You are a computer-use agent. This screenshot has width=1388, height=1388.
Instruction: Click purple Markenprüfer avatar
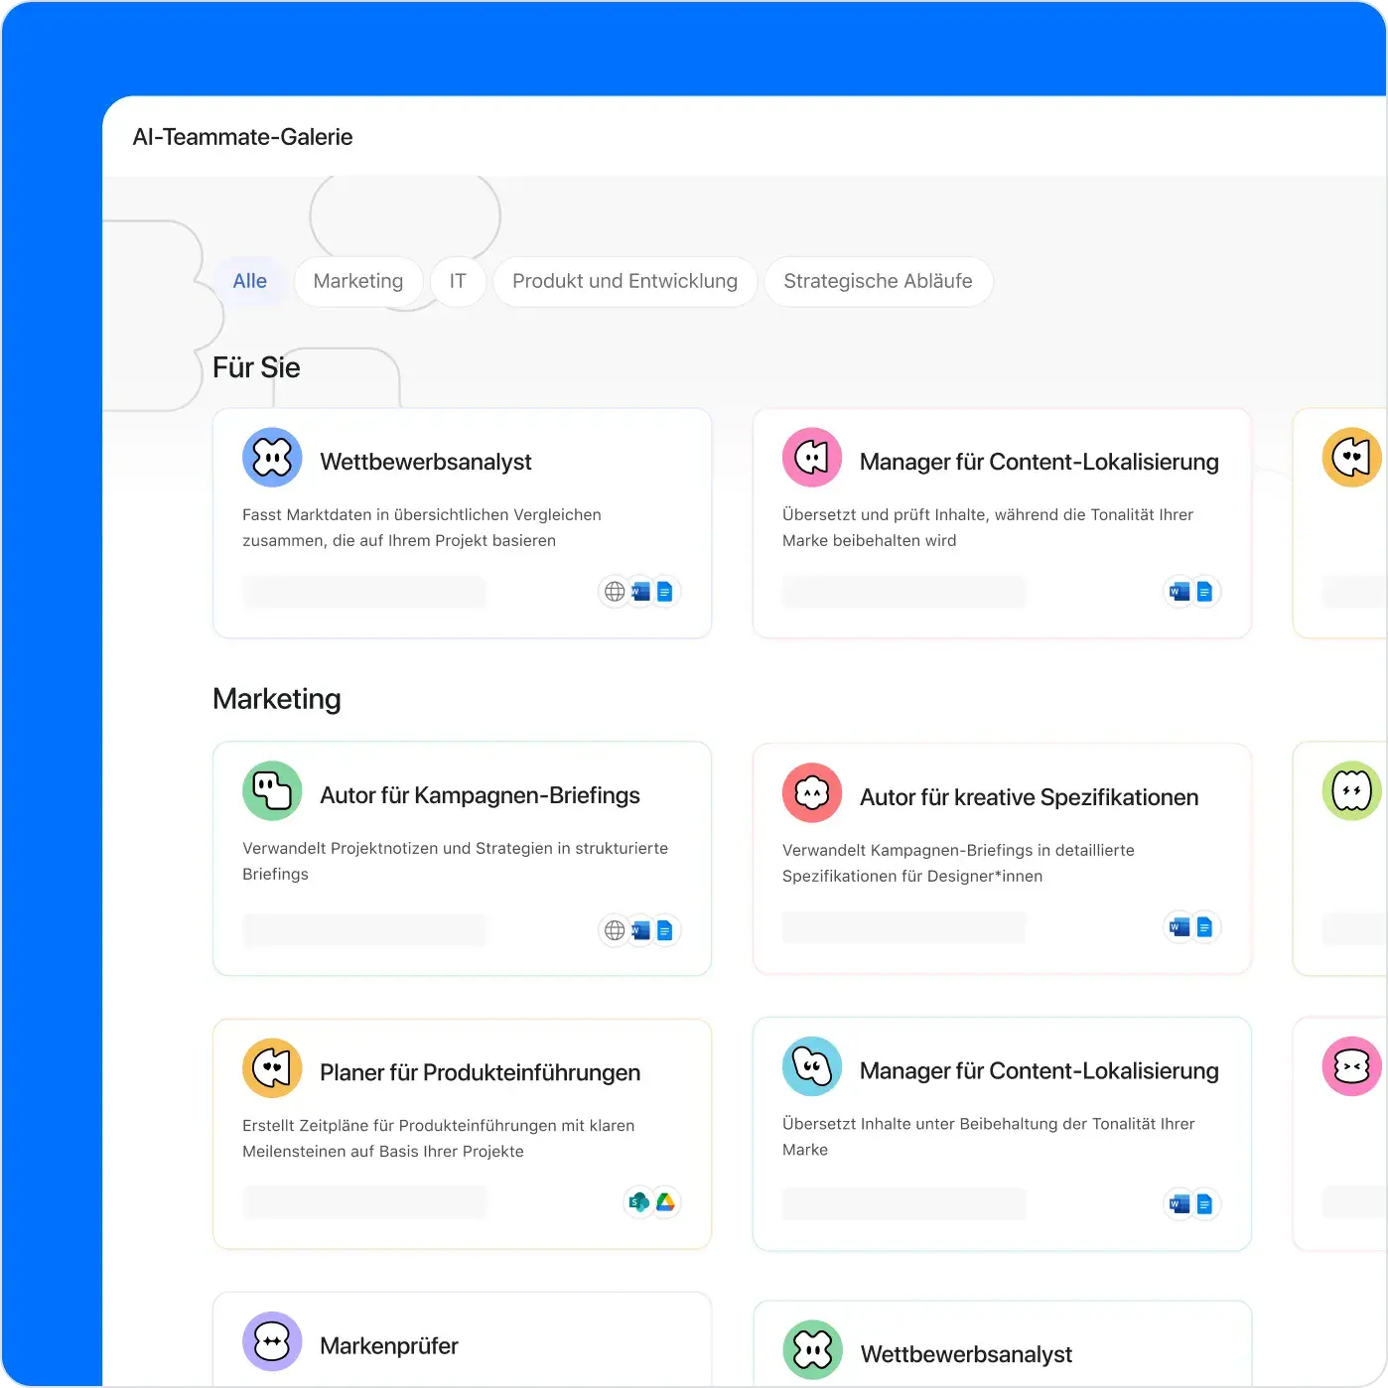tap(272, 1342)
